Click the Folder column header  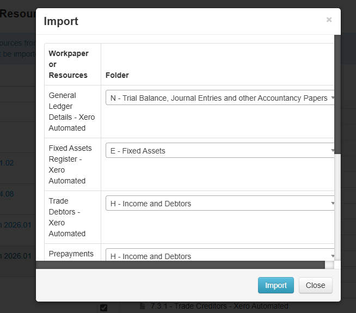click(117, 75)
